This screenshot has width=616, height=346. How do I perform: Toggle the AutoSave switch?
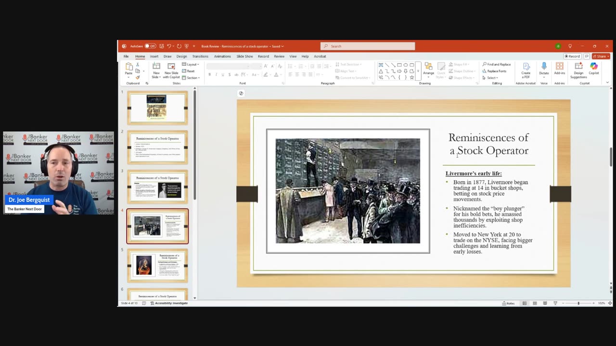151,46
